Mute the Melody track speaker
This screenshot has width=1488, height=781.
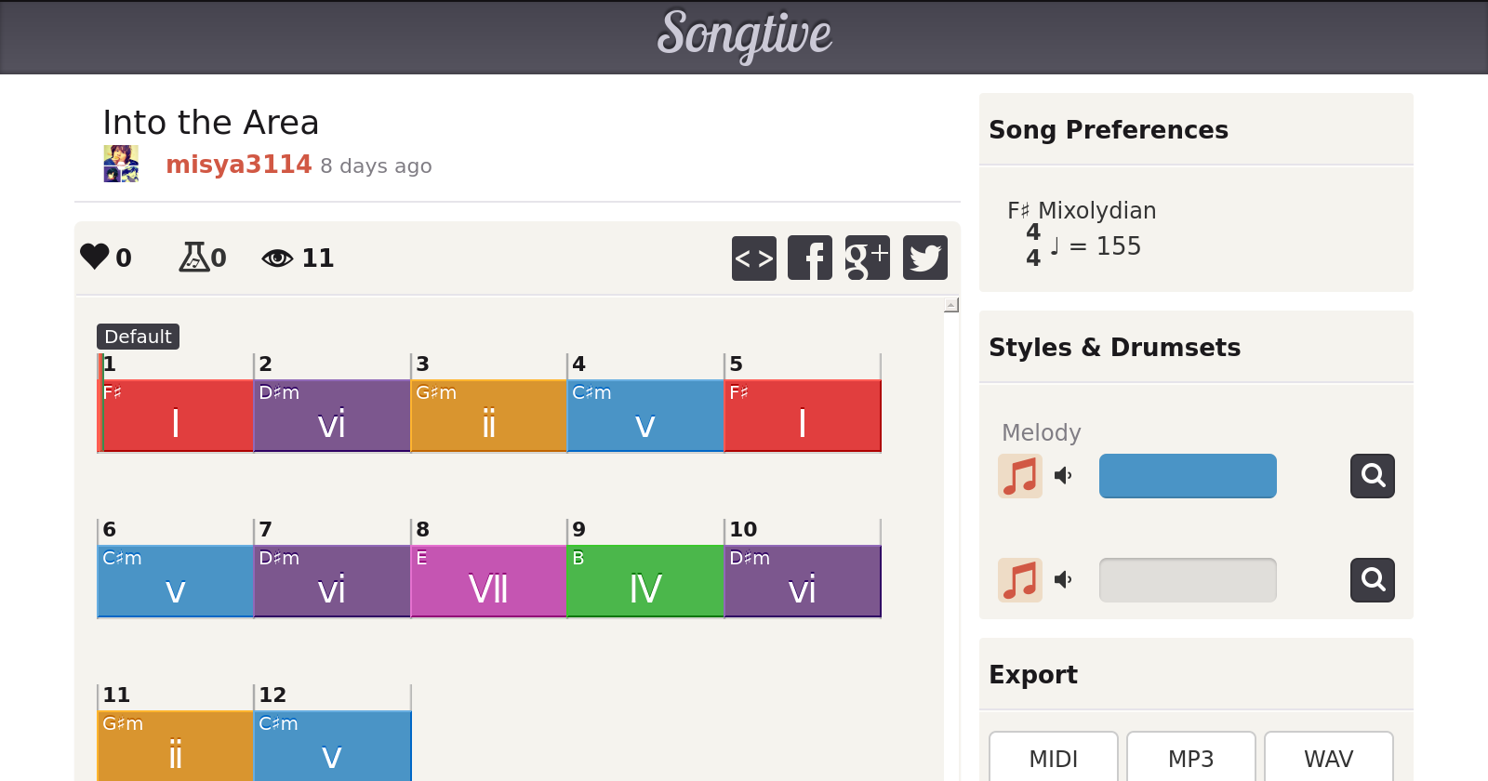pyautogui.click(x=1063, y=476)
